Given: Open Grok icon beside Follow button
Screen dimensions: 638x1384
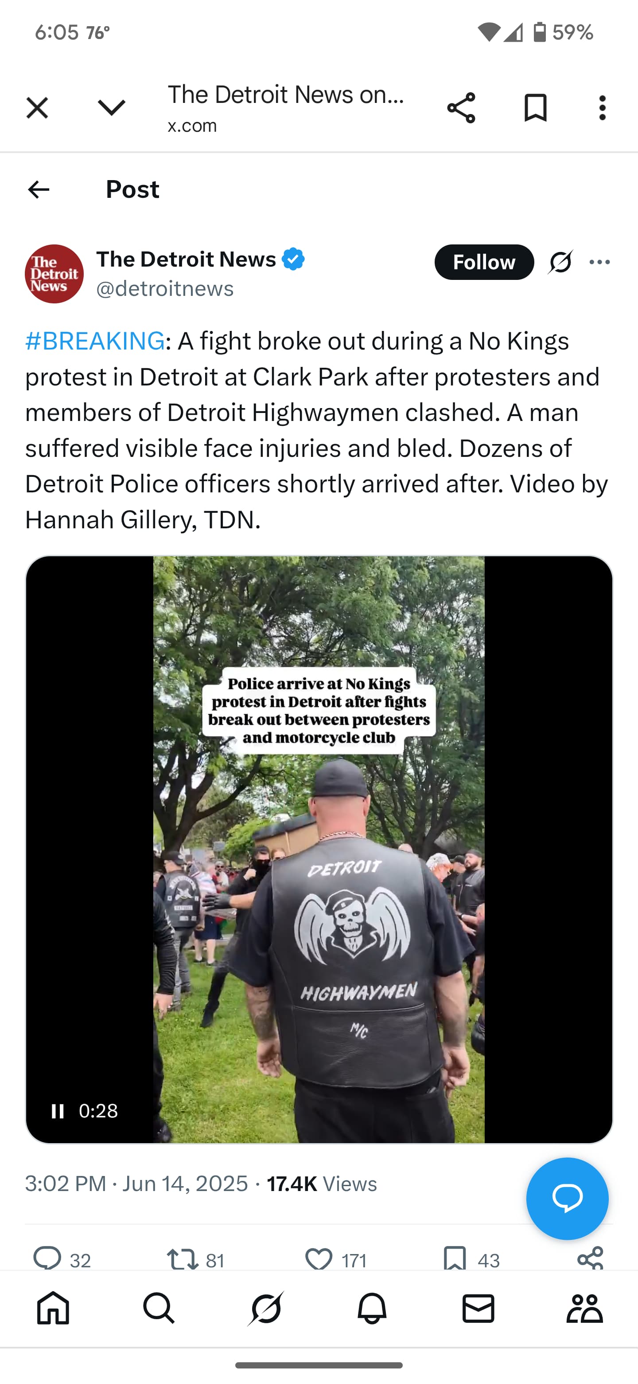Looking at the screenshot, I should point(560,262).
